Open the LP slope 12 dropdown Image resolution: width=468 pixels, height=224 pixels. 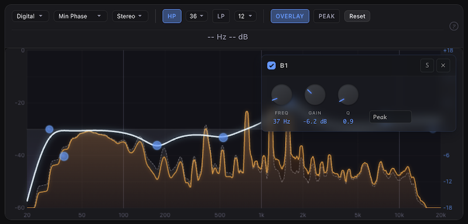[x=245, y=16]
